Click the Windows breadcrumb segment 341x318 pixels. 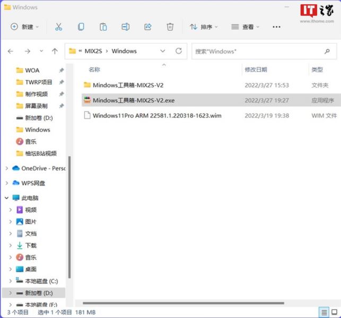[124, 51]
